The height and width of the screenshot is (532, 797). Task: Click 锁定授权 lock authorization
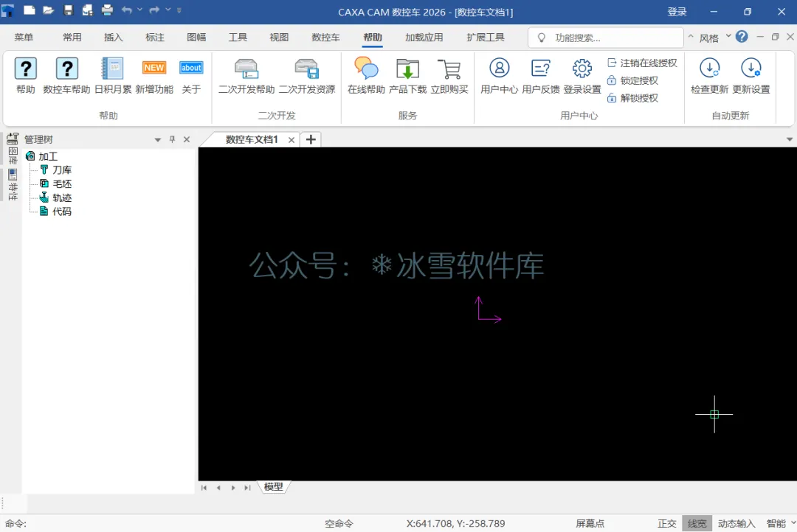click(x=633, y=81)
